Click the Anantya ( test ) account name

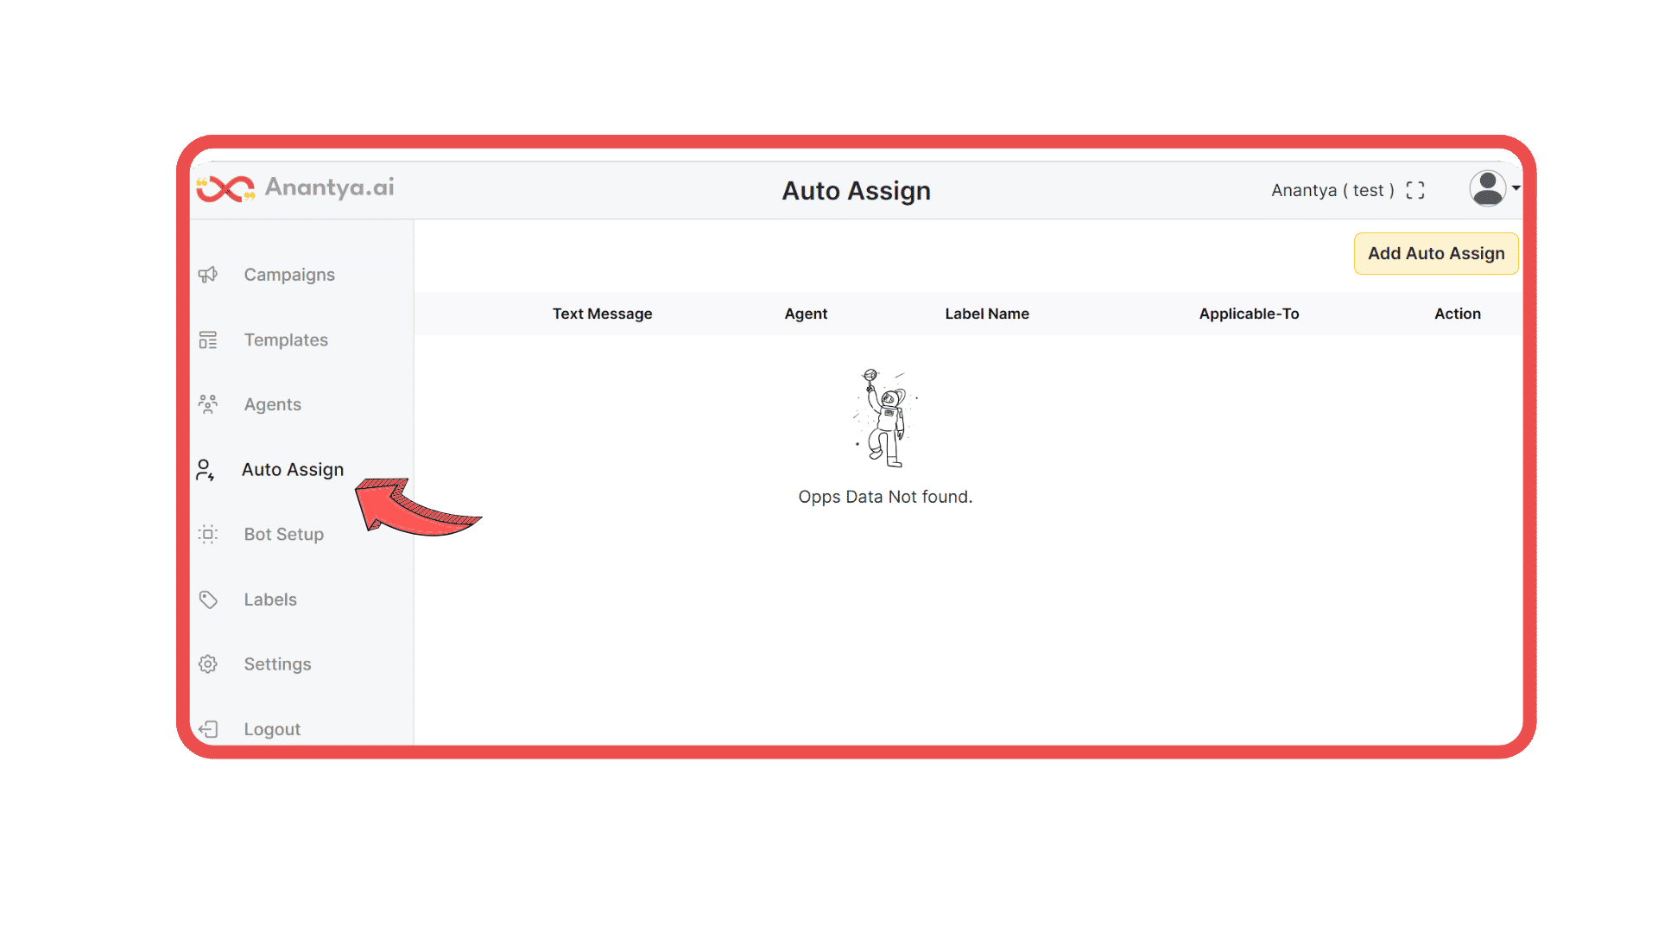[x=1332, y=190]
